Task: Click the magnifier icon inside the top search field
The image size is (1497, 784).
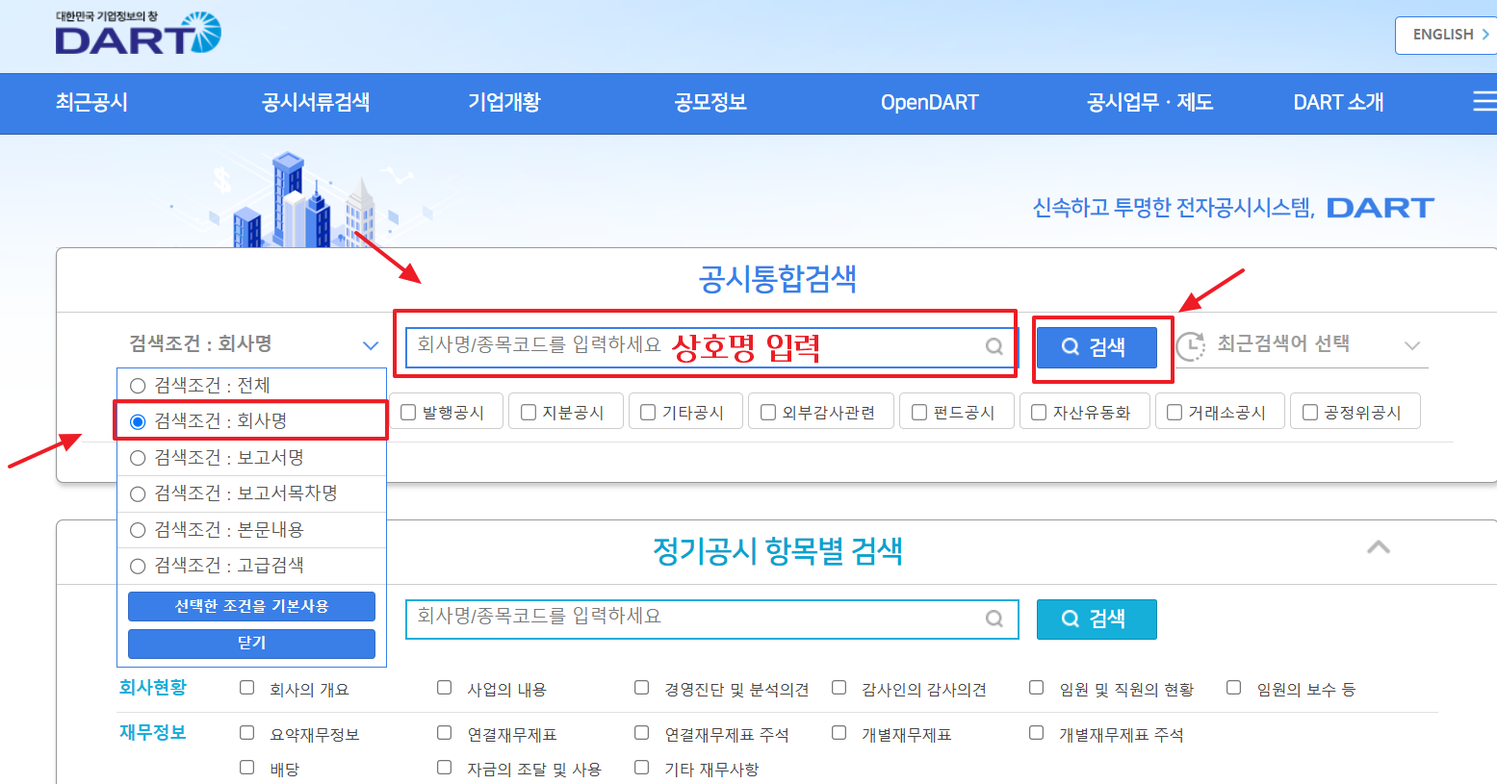Action: pyautogui.click(x=994, y=347)
